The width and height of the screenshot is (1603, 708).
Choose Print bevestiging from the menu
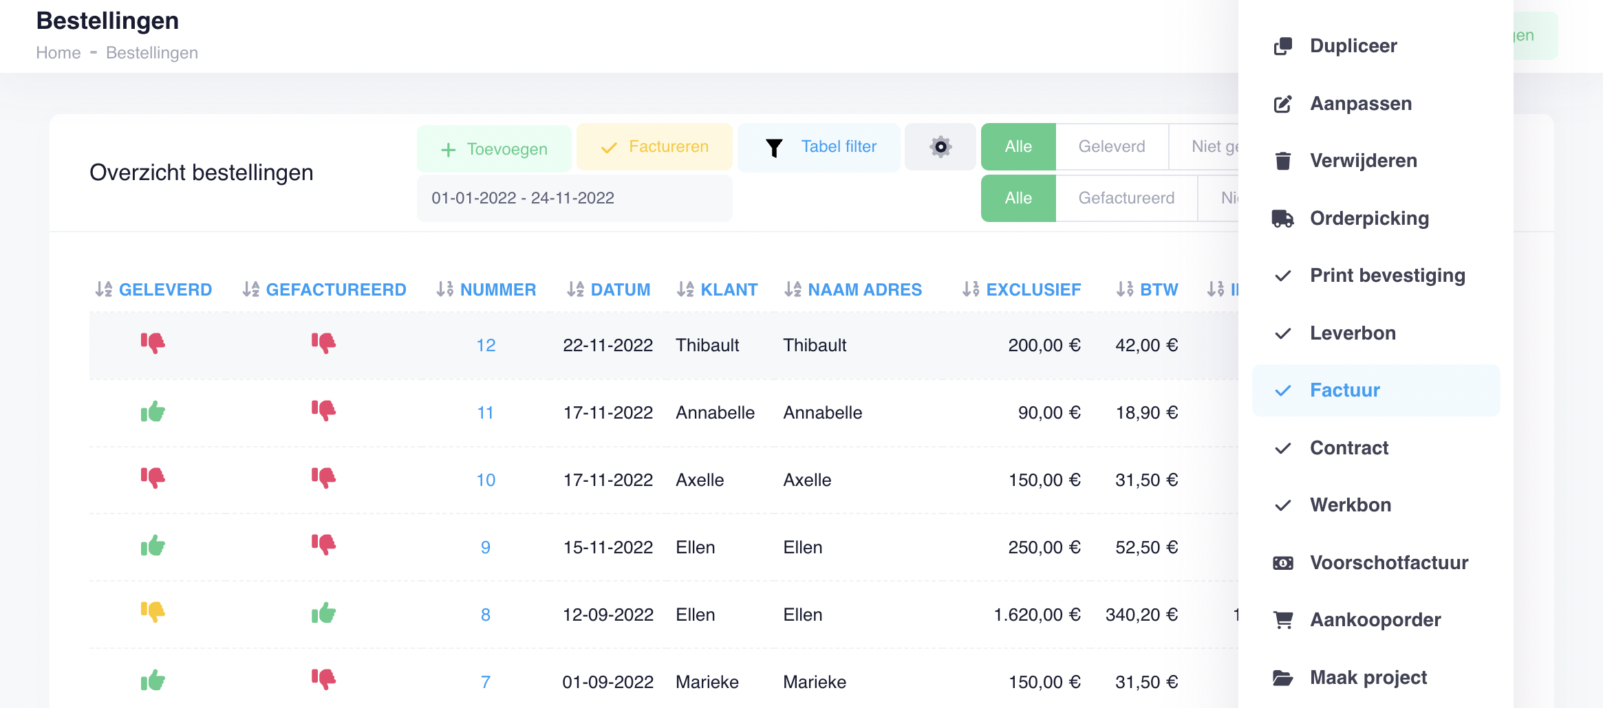coord(1387,275)
